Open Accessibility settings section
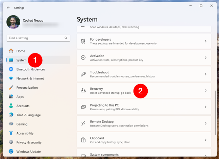Screen dimensions: 219x159 (x=38, y=133)
